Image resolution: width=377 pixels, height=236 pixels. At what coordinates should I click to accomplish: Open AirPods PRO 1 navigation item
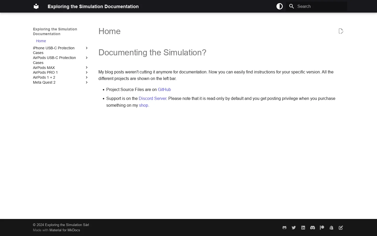(45, 72)
